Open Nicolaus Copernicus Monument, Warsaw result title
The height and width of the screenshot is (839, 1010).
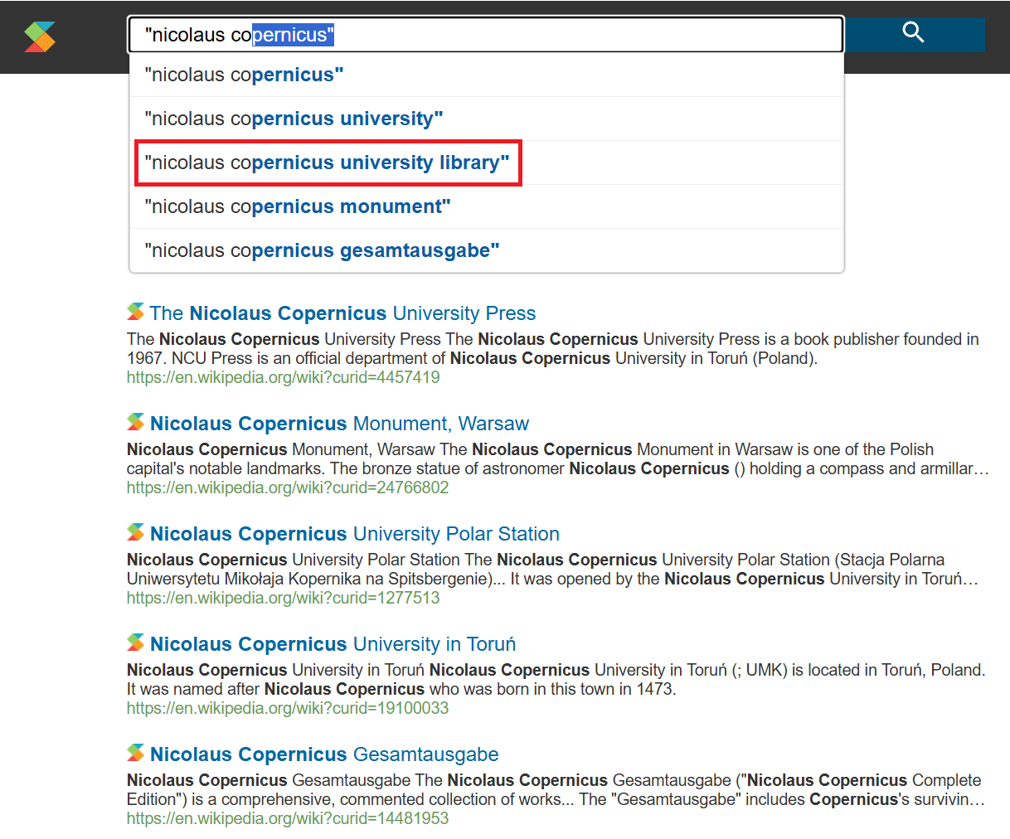[x=339, y=424]
